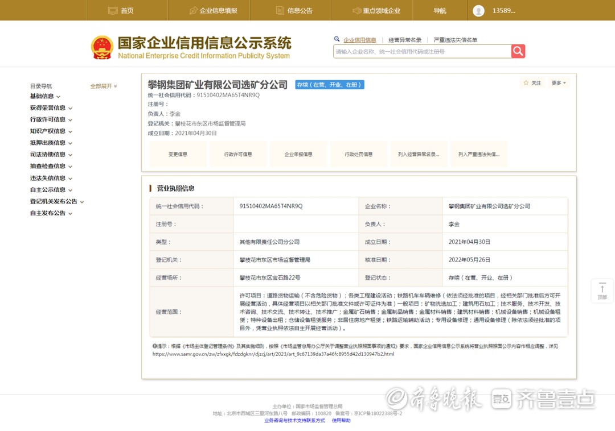615x431 pixels.
Task: Expand 获得荣誉信息 section
Action: tap(51, 108)
